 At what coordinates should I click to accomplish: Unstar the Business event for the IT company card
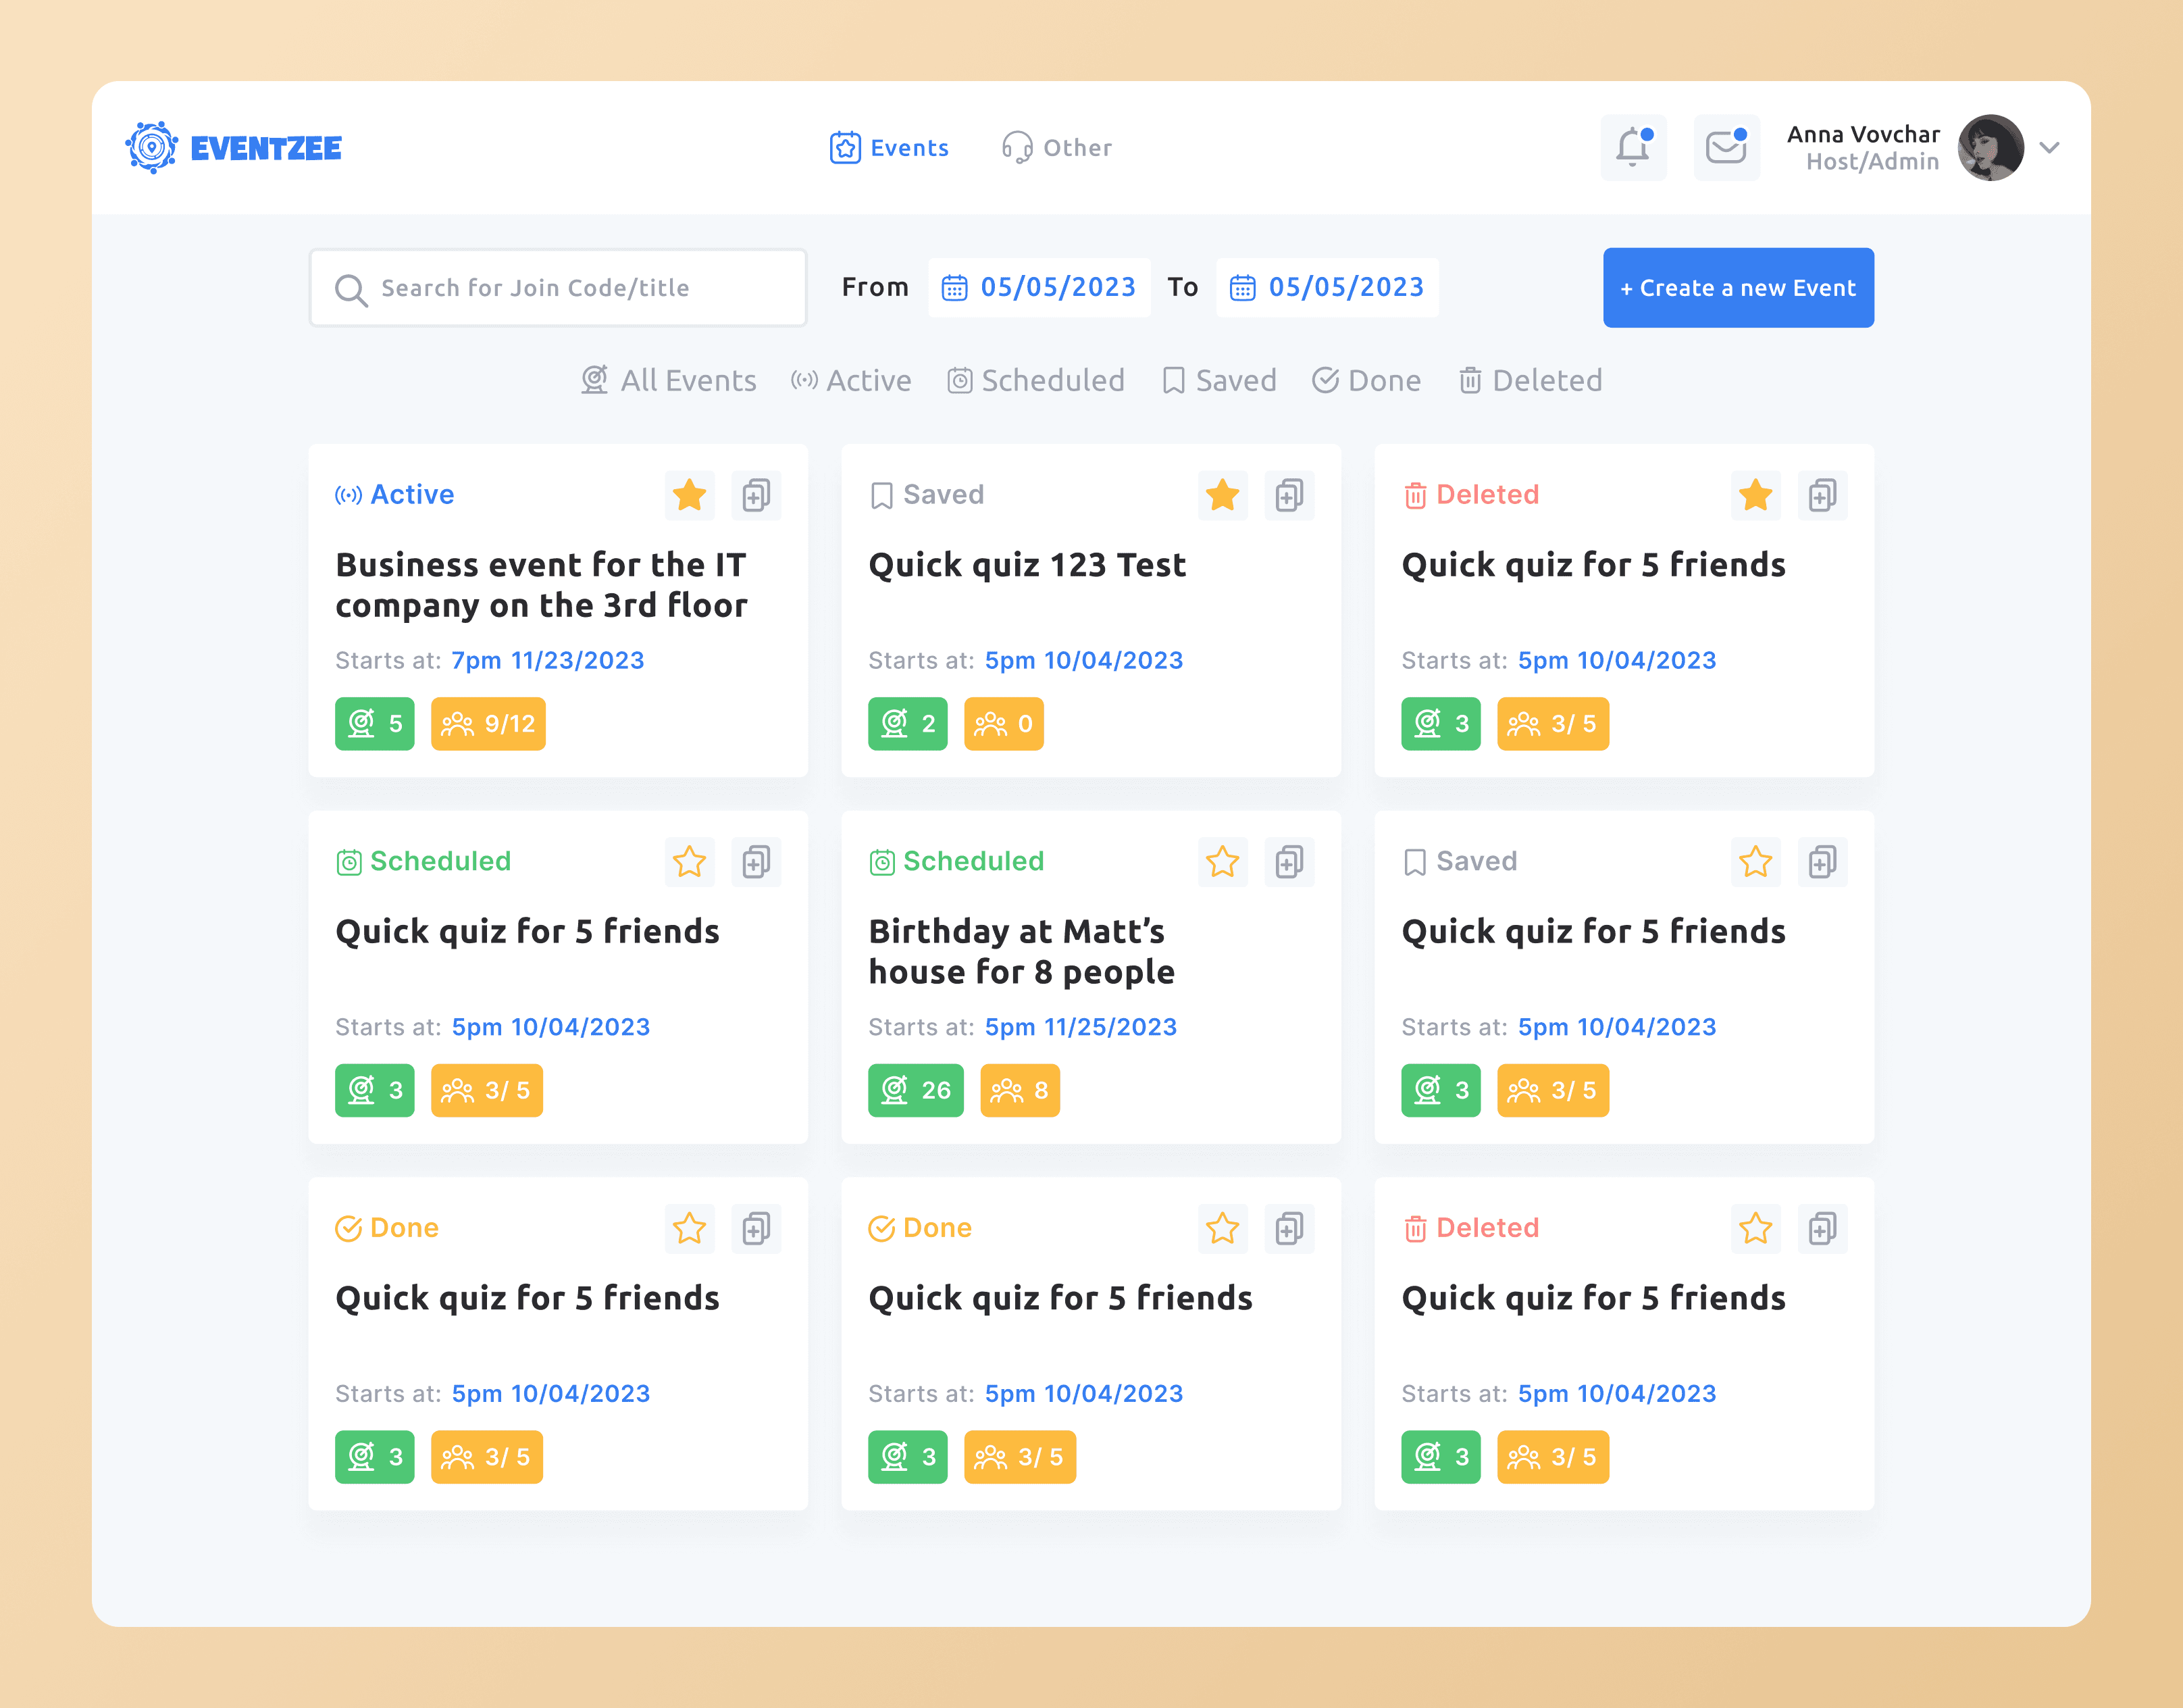690,495
